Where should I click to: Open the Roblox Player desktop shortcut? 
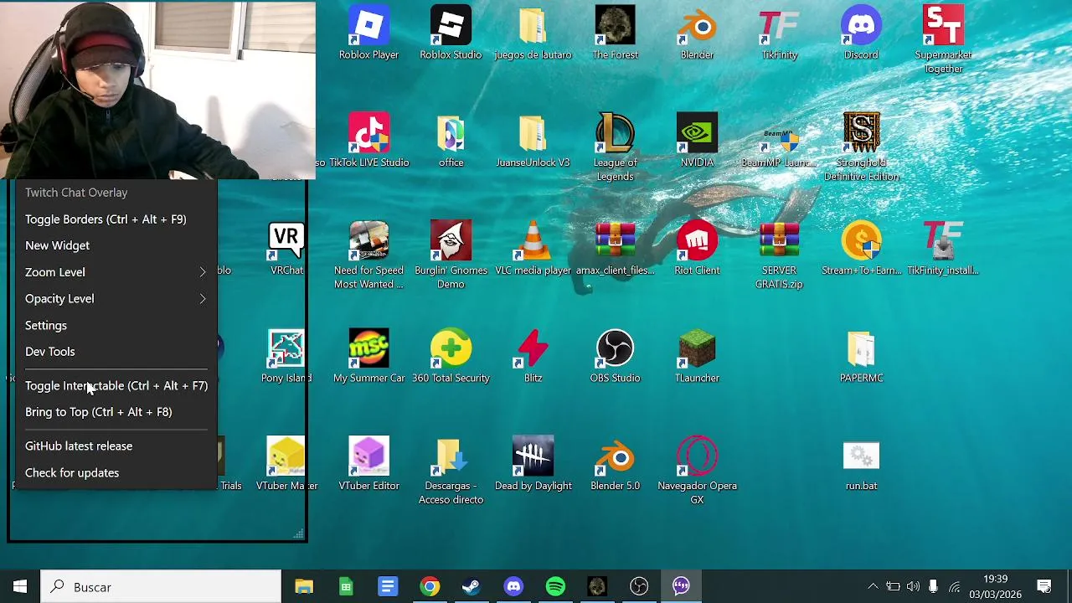point(368,33)
